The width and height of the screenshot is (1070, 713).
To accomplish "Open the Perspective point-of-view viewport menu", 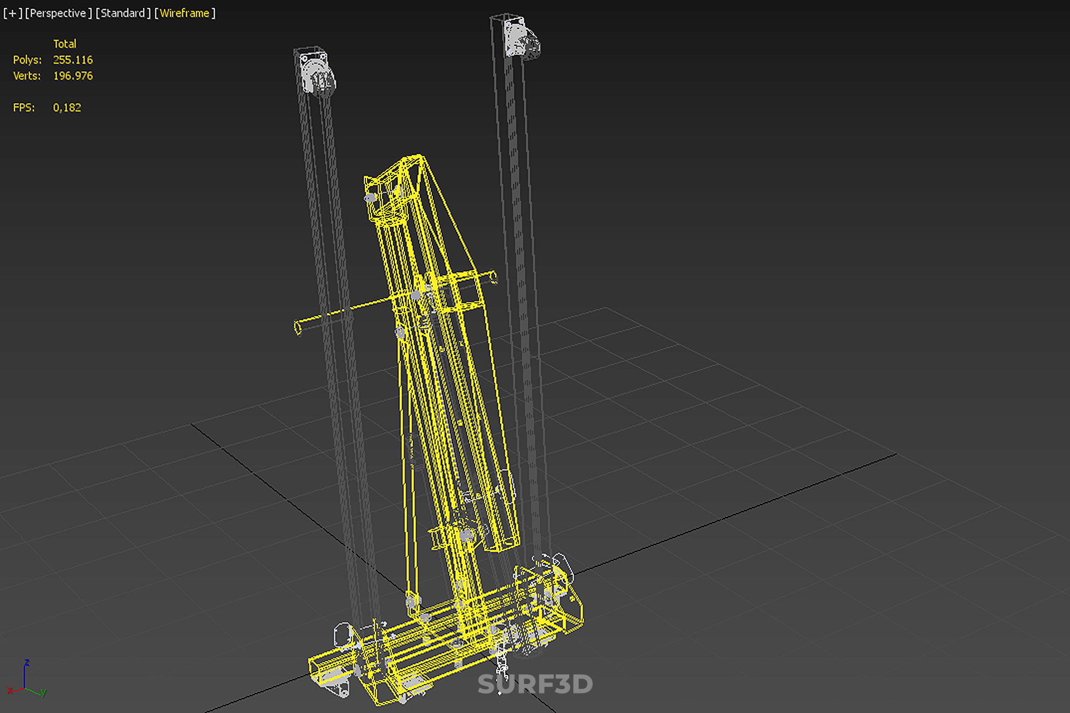I will tap(58, 13).
